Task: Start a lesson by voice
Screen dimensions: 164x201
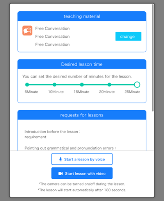Action: click(82, 159)
